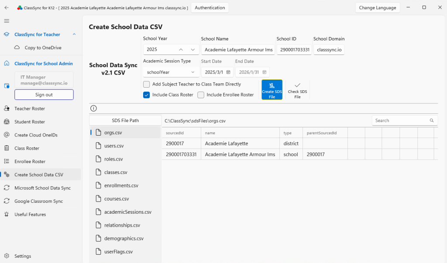
Task: Click SDS File Path header button
Action: [x=125, y=120]
